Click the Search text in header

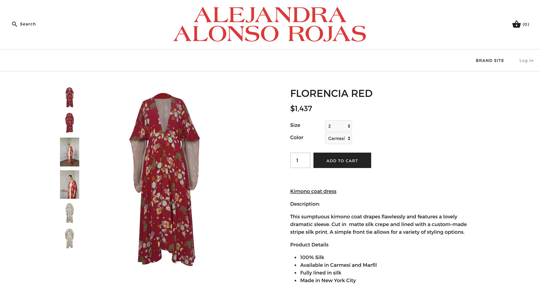28,24
